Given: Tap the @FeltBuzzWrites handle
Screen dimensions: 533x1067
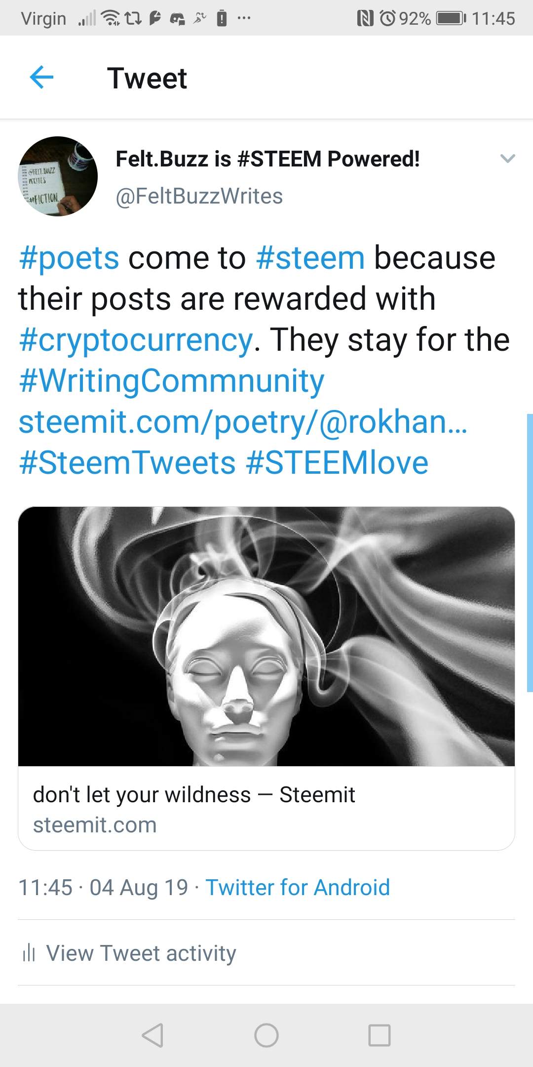Looking at the screenshot, I should click(x=199, y=196).
